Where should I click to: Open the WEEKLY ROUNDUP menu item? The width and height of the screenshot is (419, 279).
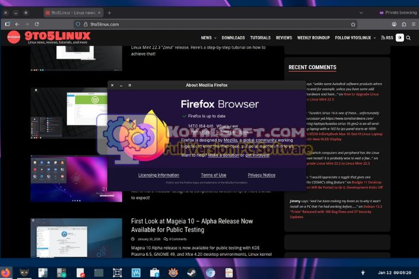coord(314,38)
